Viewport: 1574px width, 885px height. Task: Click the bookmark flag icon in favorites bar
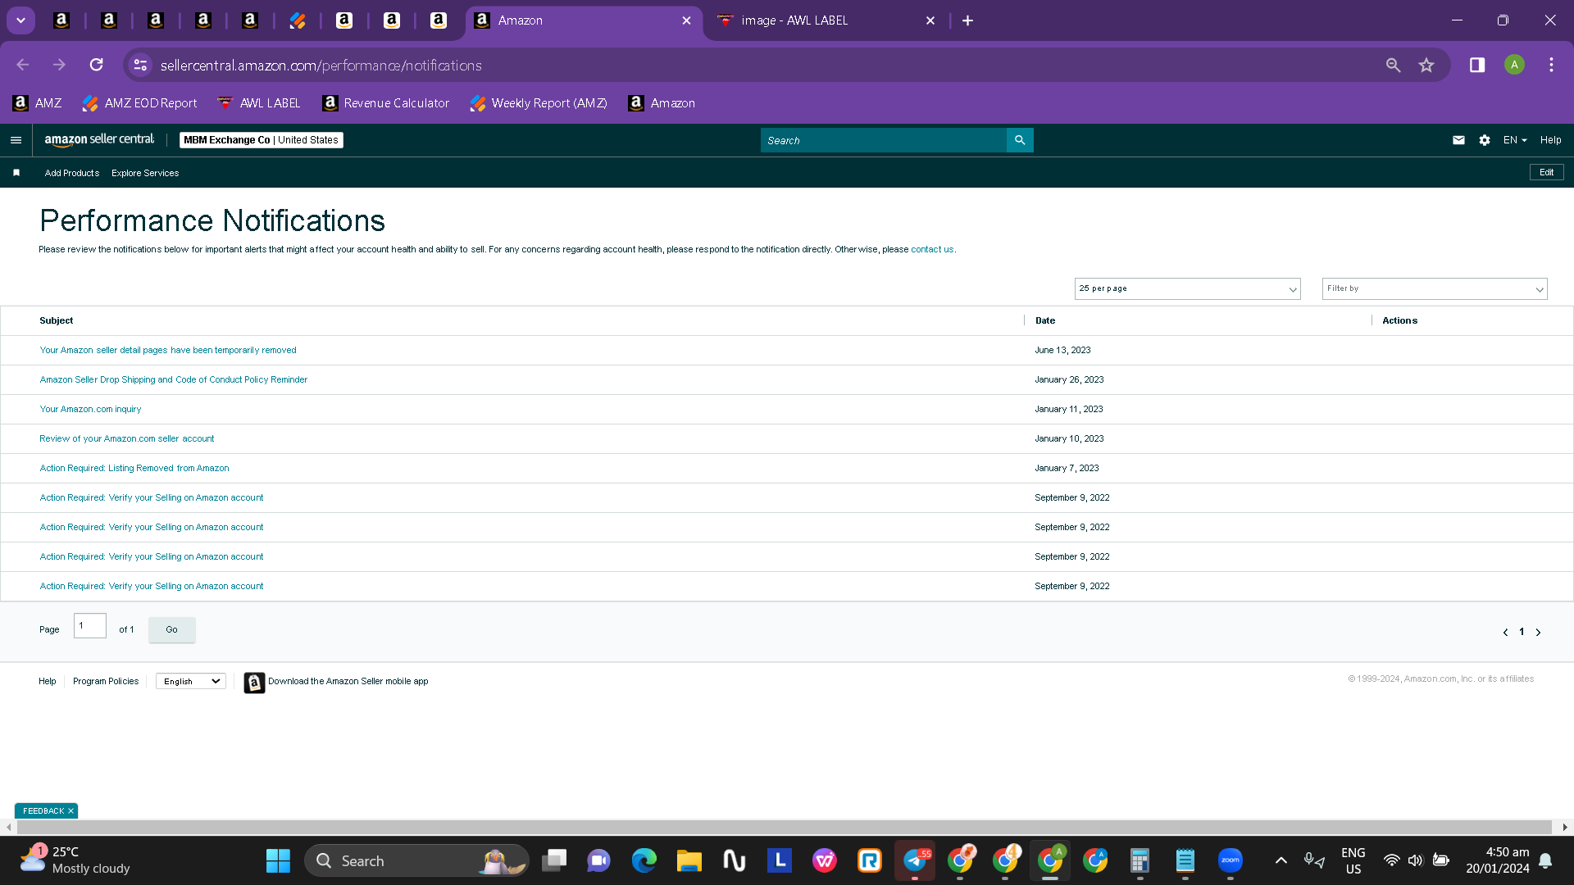16,173
